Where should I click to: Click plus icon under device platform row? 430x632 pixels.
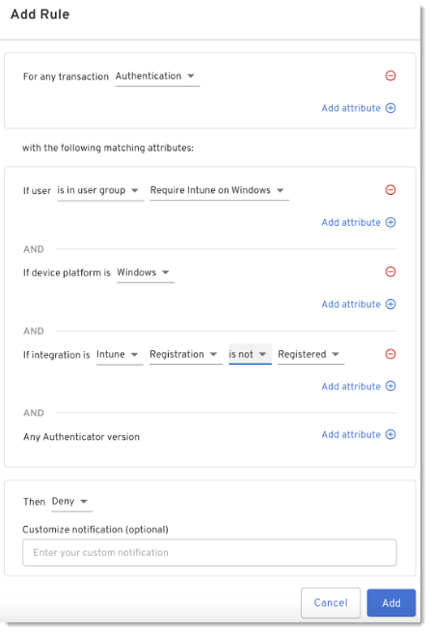tap(390, 304)
